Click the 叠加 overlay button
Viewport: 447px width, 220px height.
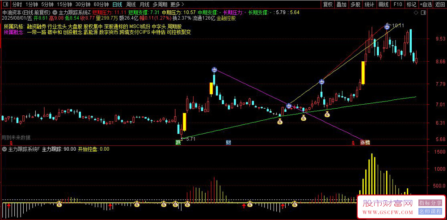[342, 4]
